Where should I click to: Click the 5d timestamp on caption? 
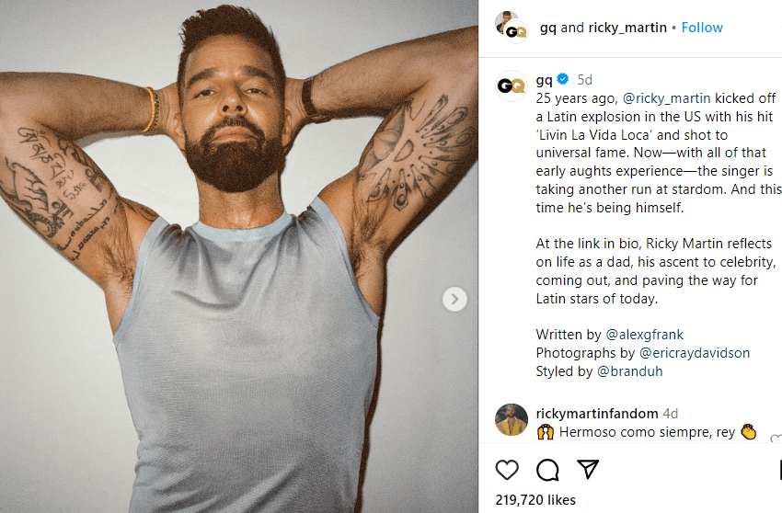click(585, 79)
